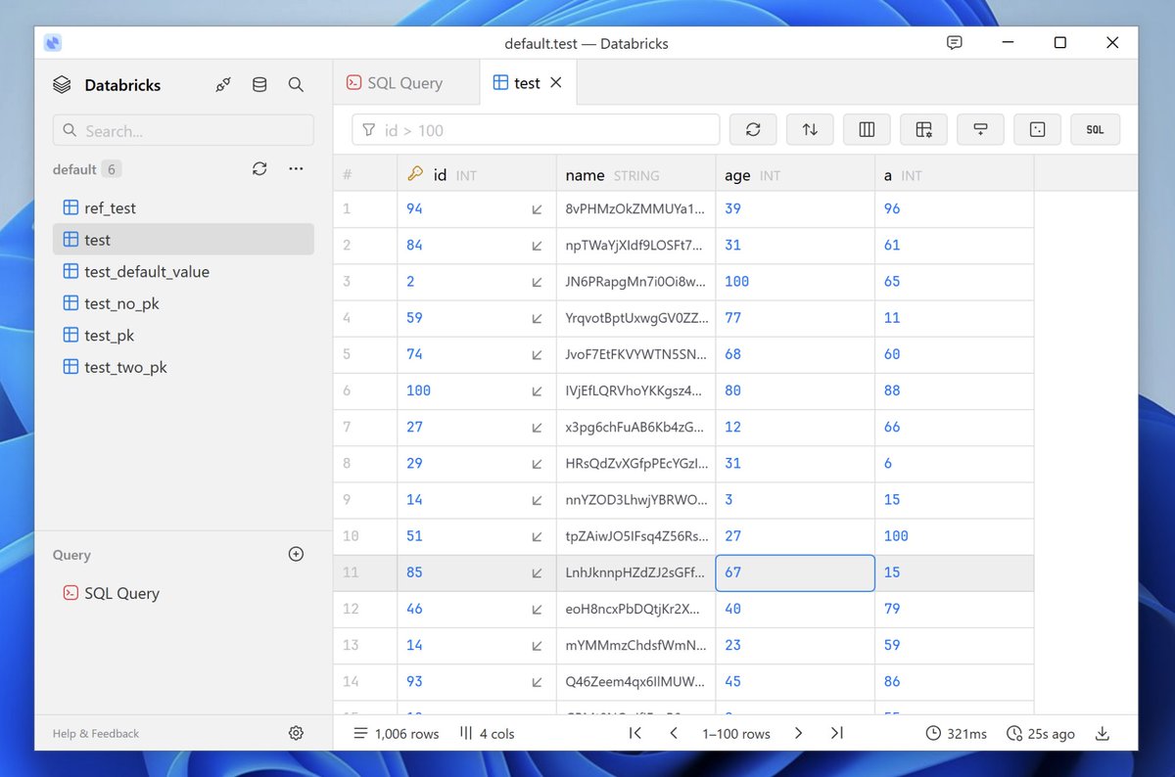Select id cell with value 27
This screenshot has height=777, width=1175.
(477, 427)
